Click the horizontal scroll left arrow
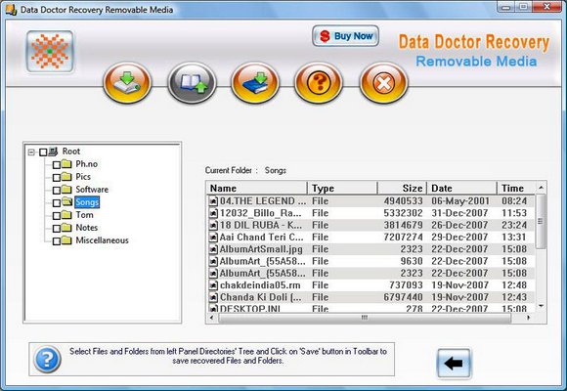The height and width of the screenshot is (391, 567). point(211,318)
